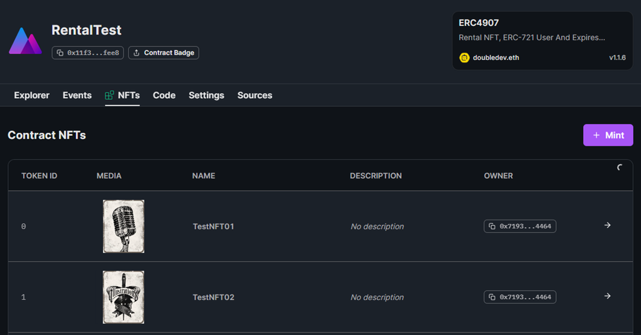Open the Settings tab

click(x=206, y=95)
